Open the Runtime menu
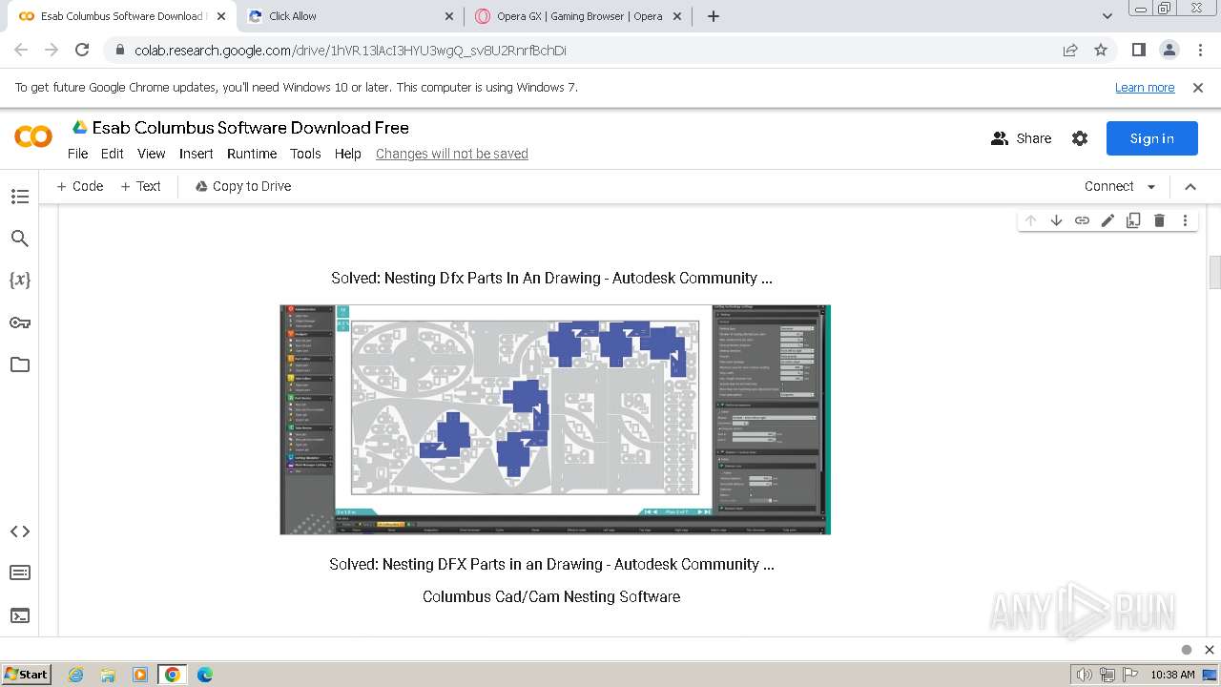Image resolution: width=1221 pixels, height=687 pixels. [252, 154]
